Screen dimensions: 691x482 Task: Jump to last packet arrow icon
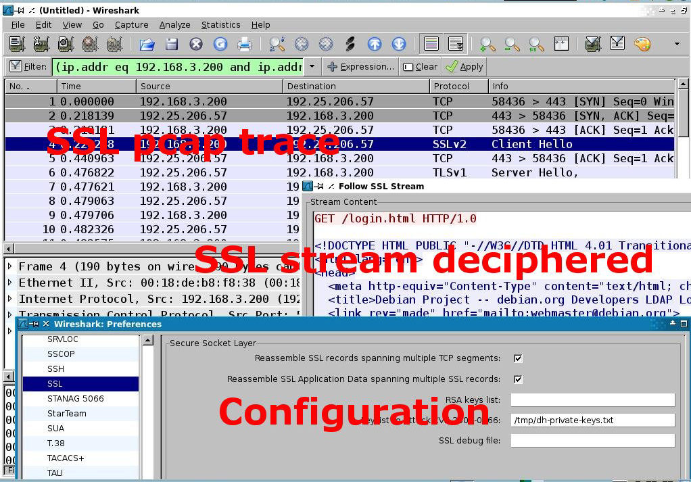[399, 44]
